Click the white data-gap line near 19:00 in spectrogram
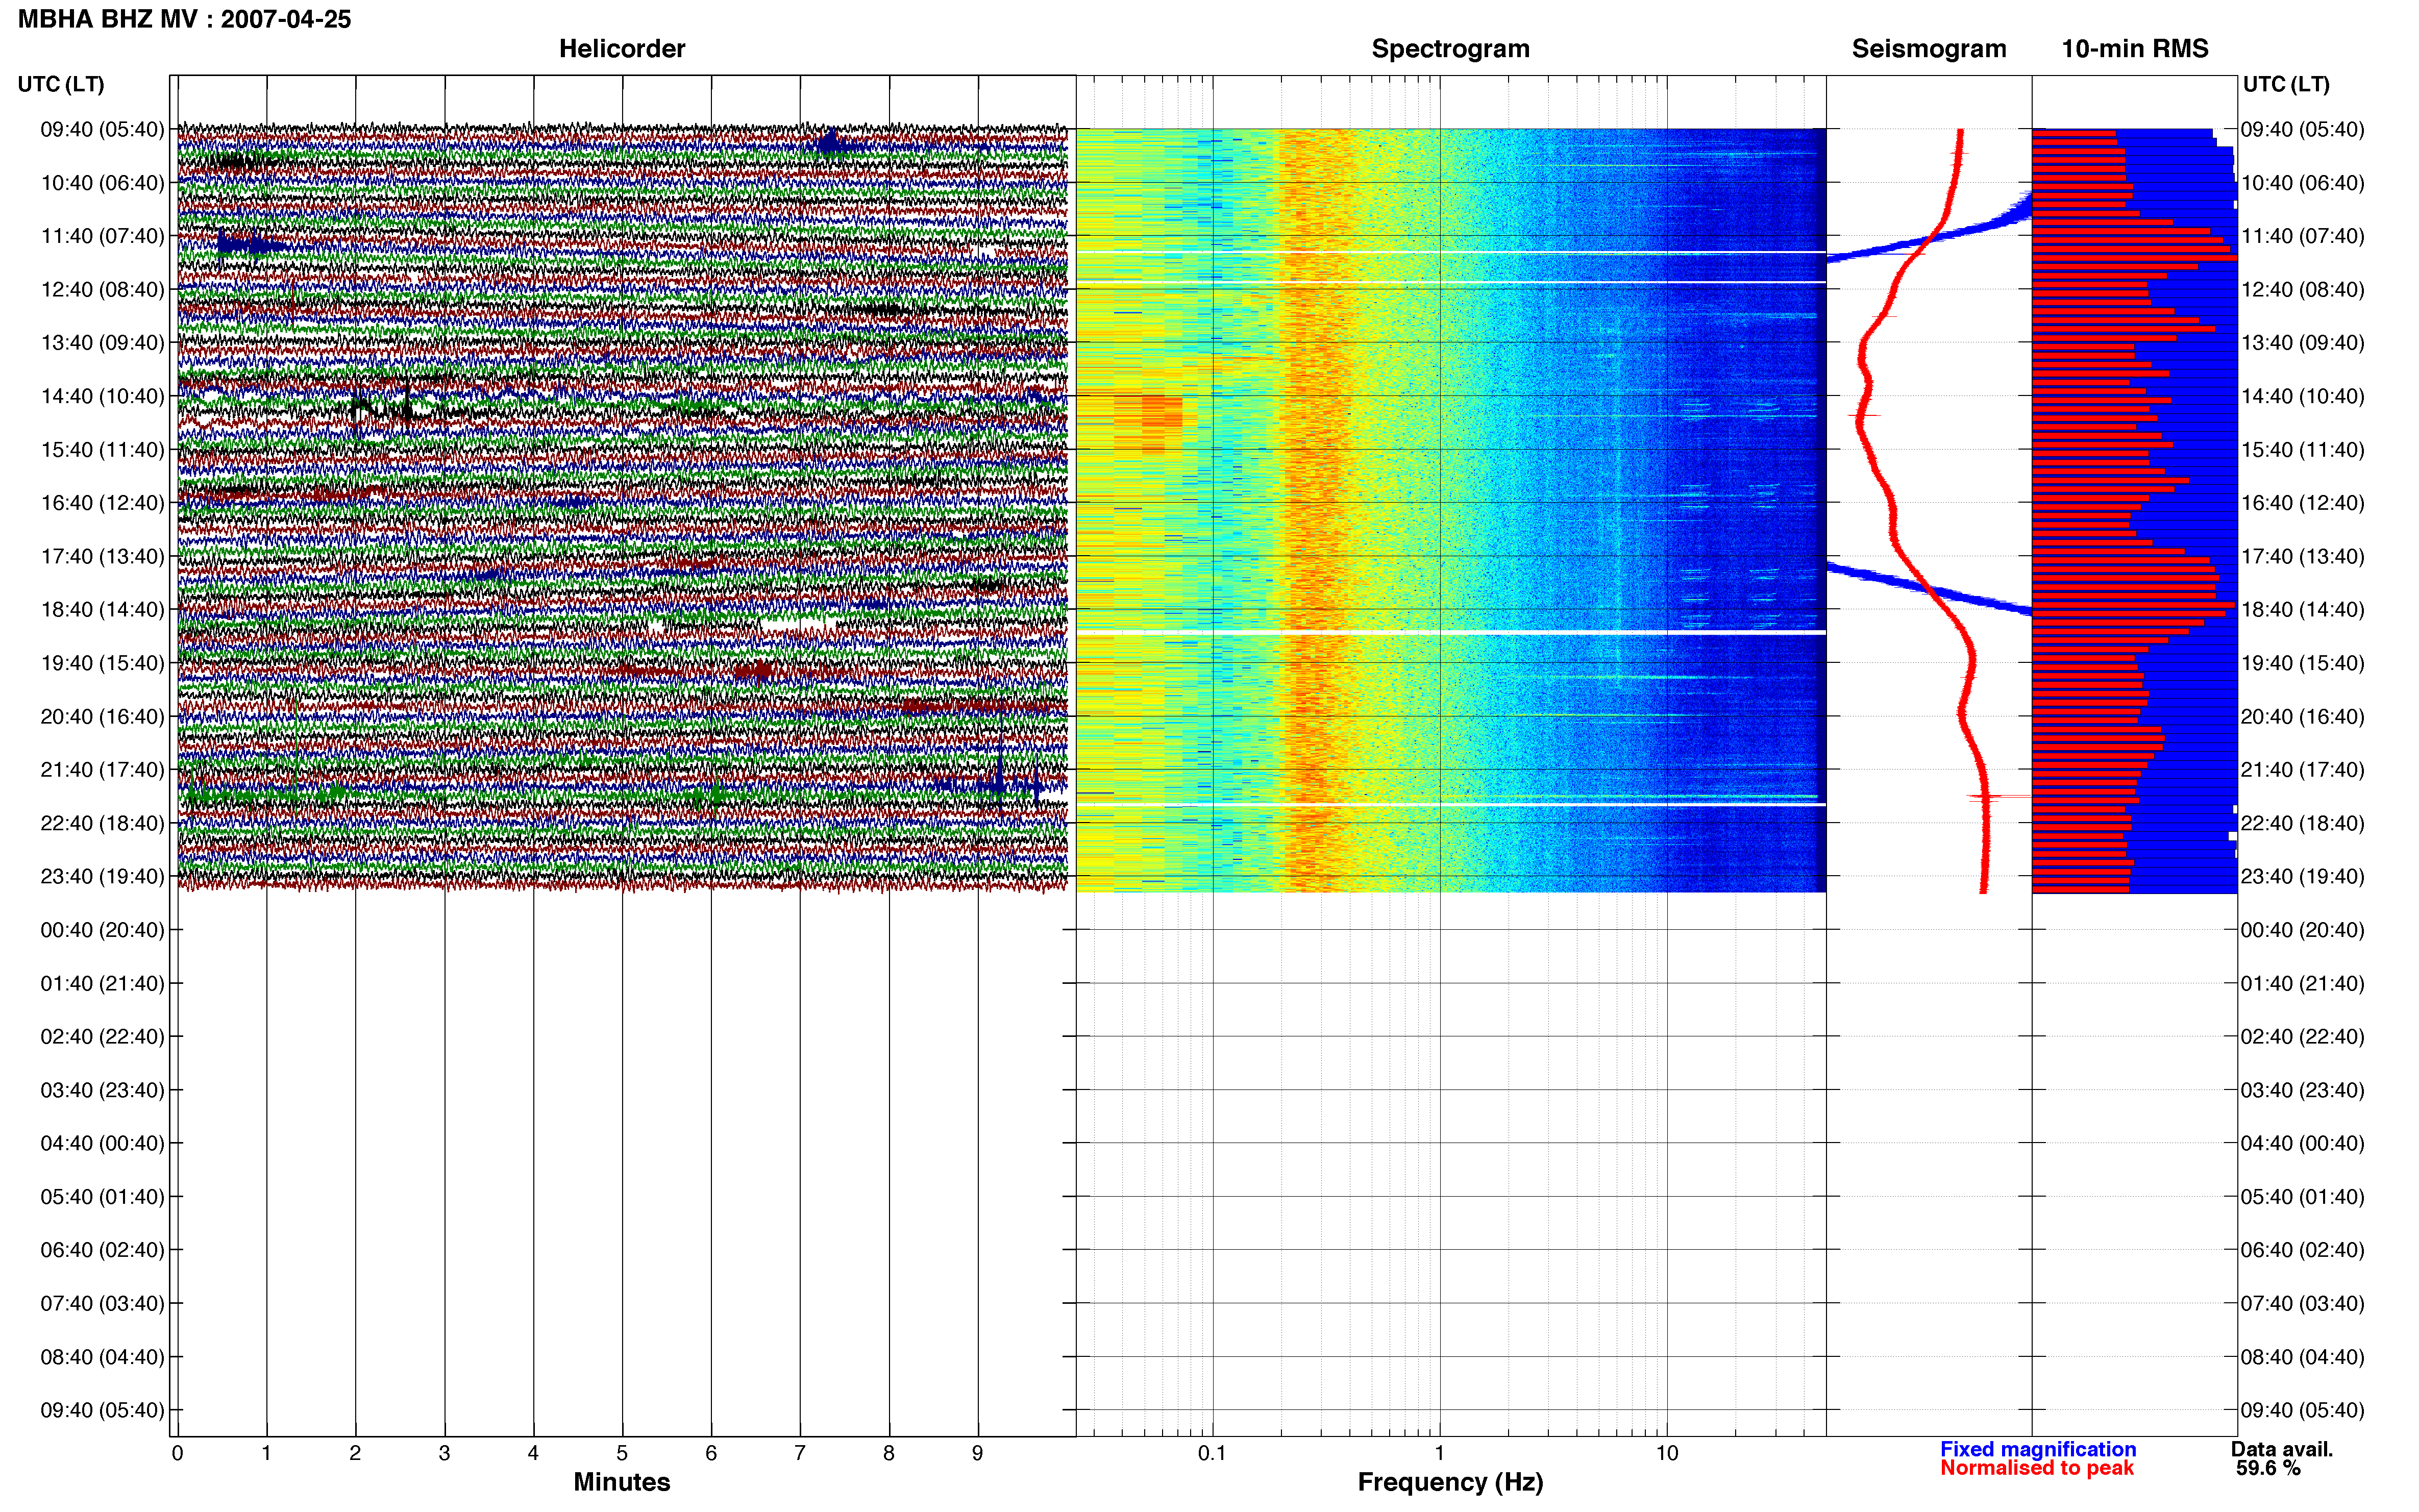The image size is (2419, 1512). click(1450, 632)
